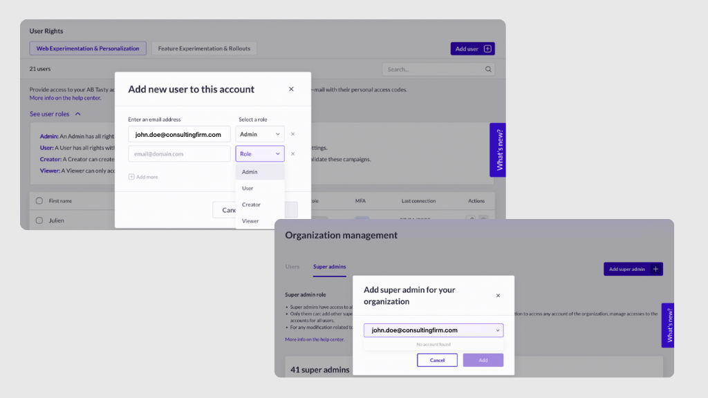Image resolution: width=708 pixels, height=398 pixels.
Task: Select Viewer from the open role menu
Action: tap(250, 220)
